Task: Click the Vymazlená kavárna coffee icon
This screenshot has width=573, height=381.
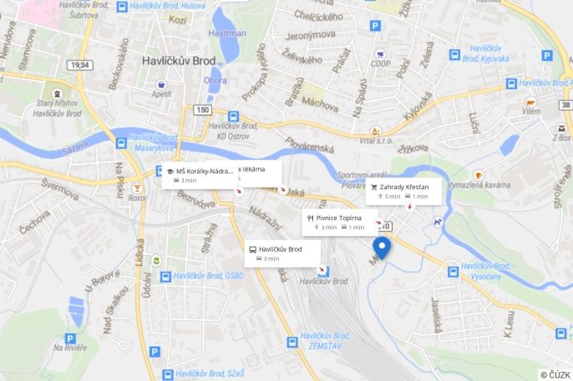Action: pos(479,175)
